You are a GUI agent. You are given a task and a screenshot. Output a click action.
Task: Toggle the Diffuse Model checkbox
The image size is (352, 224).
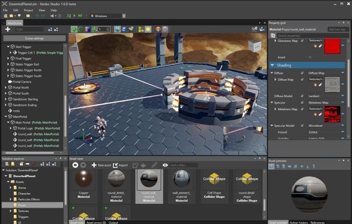(302, 96)
